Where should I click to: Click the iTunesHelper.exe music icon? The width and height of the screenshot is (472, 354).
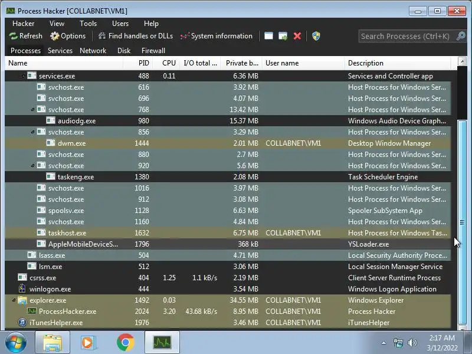(x=22, y=322)
